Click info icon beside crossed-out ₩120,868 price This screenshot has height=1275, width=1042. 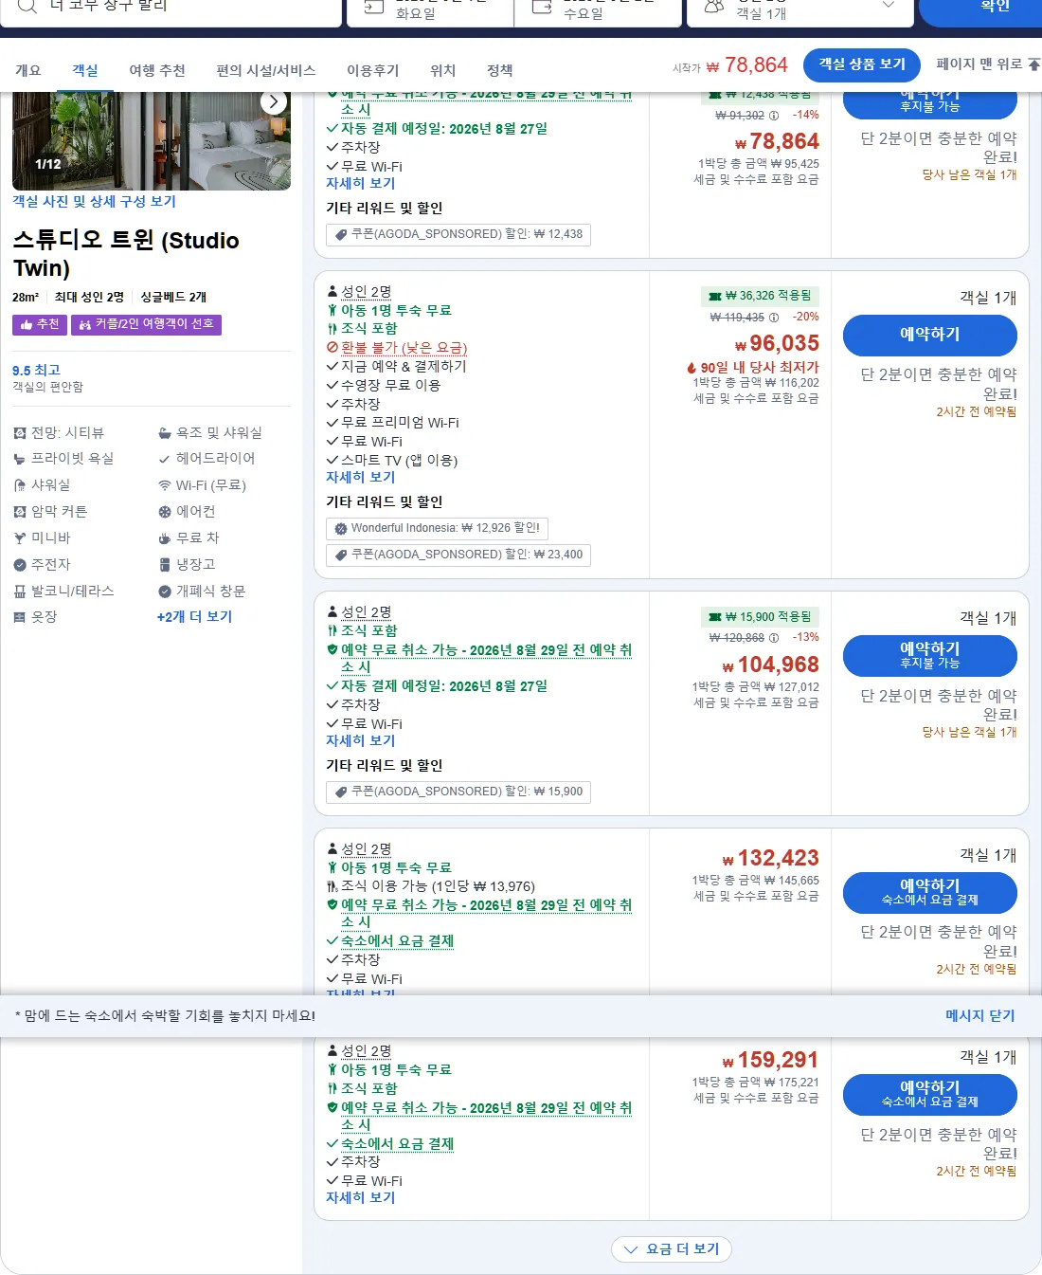(774, 638)
